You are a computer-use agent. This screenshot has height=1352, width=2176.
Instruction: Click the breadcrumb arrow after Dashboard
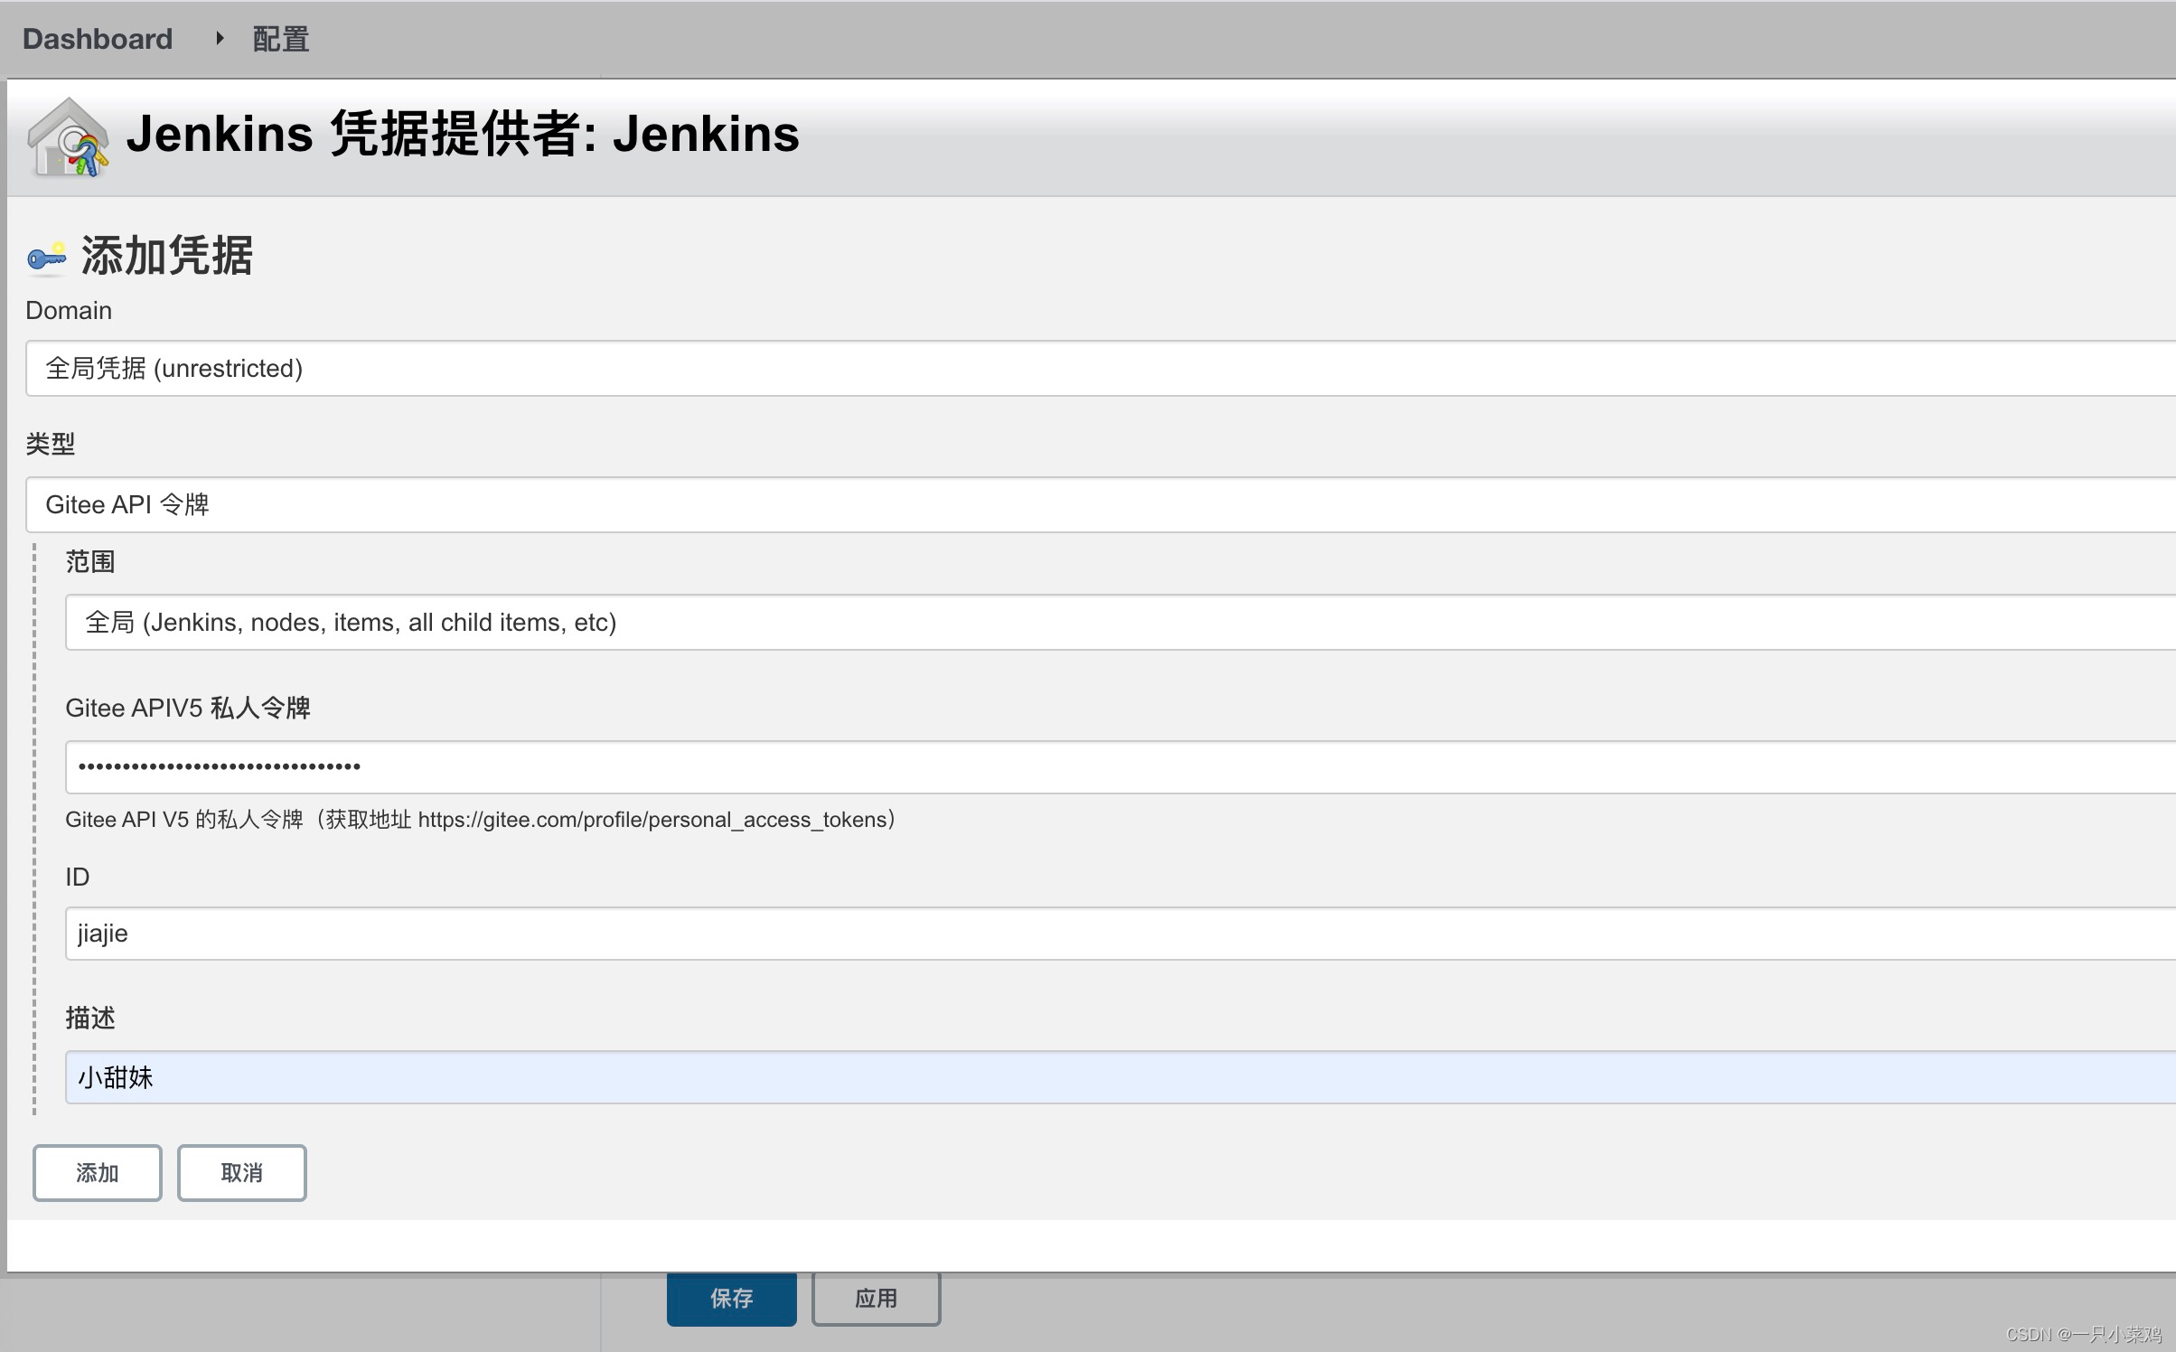[x=219, y=38]
